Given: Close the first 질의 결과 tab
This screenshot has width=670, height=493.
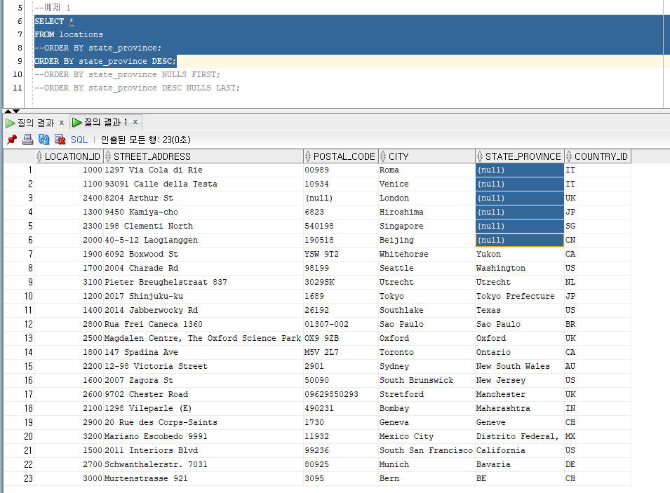Looking at the screenshot, I should point(62,123).
